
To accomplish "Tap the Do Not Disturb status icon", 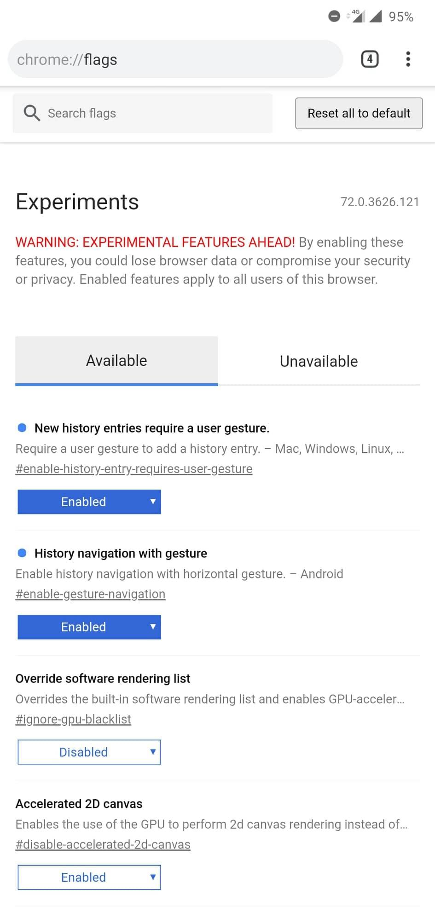I will point(334,17).
